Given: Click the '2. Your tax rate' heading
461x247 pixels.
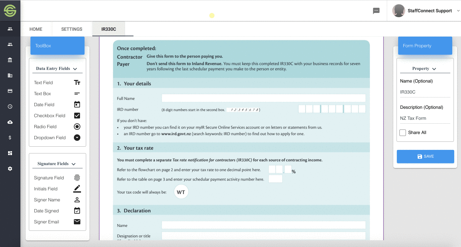Looking at the screenshot, I should point(135,148).
